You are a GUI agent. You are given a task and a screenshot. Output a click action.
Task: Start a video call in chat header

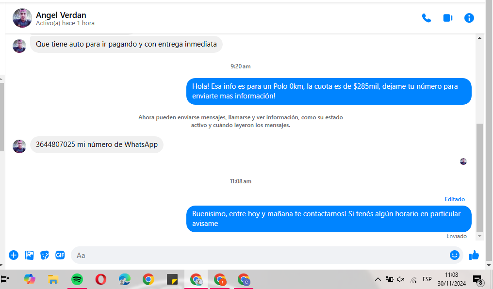tap(447, 18)
